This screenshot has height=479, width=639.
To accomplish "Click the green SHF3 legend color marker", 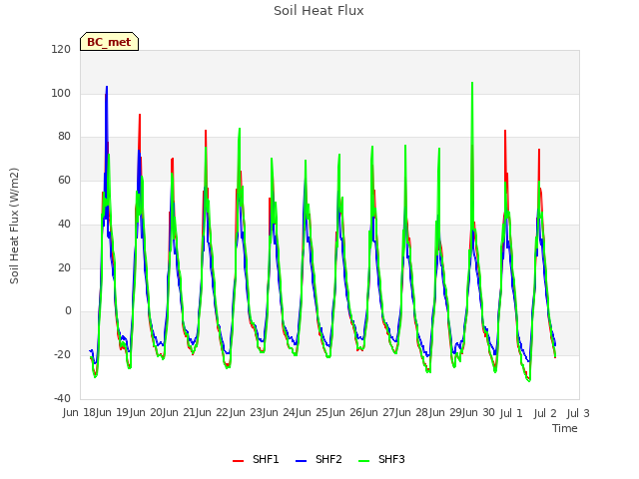I will tap(363, 461).
